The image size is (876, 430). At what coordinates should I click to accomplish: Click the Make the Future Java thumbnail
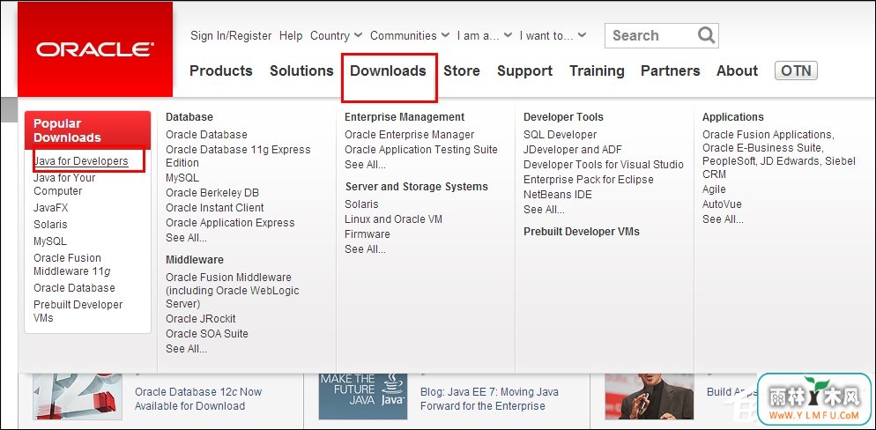(x=362, y=397)
